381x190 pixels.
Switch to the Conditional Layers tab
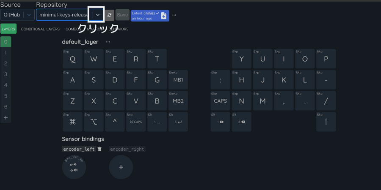(40, 29)
